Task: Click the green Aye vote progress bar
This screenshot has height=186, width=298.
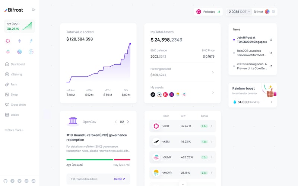Action: point(90,160)
